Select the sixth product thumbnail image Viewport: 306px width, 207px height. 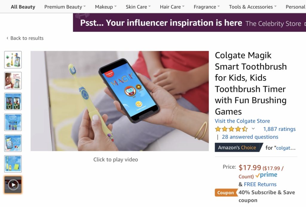click(13, 164)
